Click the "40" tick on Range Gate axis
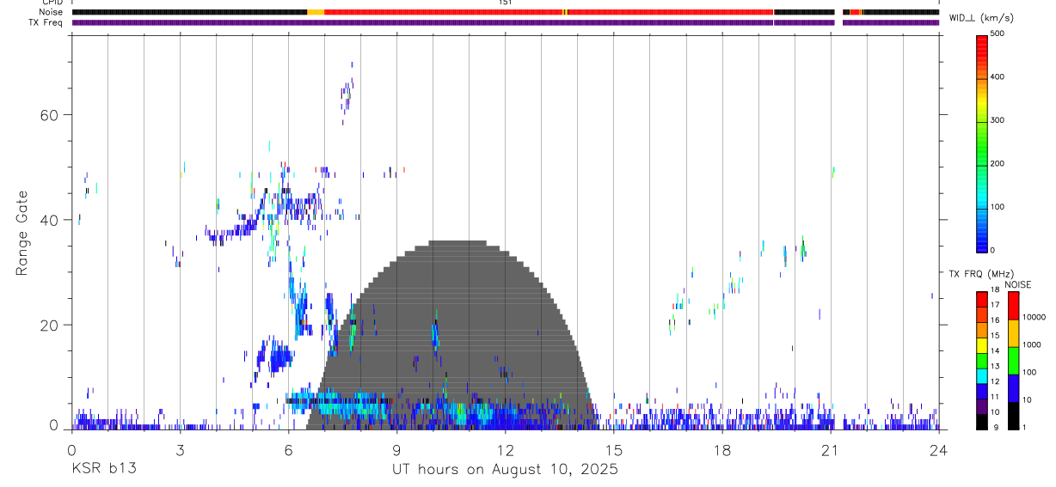 click(x=51, y=220)
